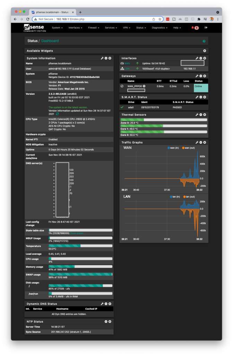Minimize the Interfaces widget
Screen dimensions: 233x355
201,58
